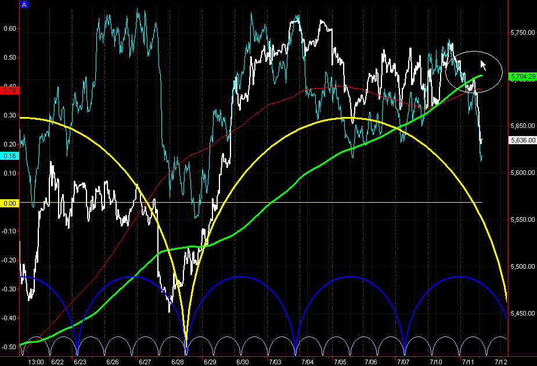Screen dimensions: 537x366
Task: Click the 6/30 date axis label
Action: [243, 362]
